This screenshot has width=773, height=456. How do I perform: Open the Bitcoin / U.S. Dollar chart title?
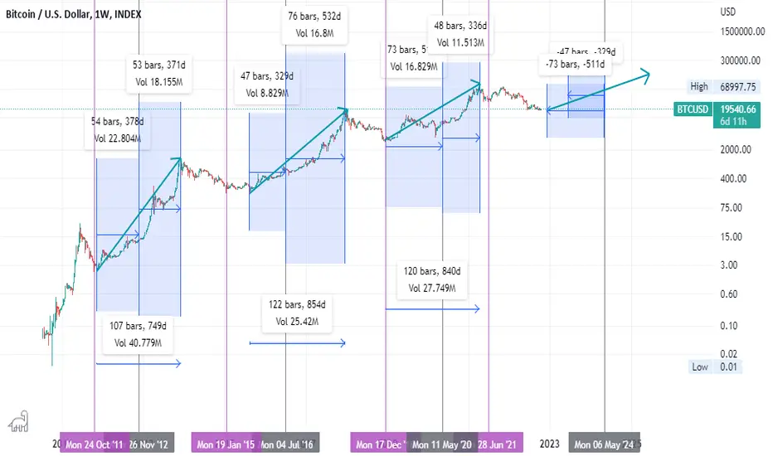74,14
